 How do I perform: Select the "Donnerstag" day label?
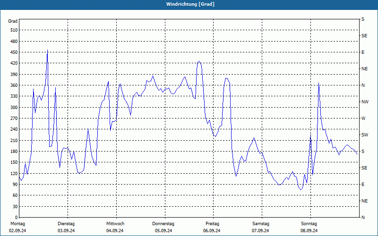coord(163,224)
